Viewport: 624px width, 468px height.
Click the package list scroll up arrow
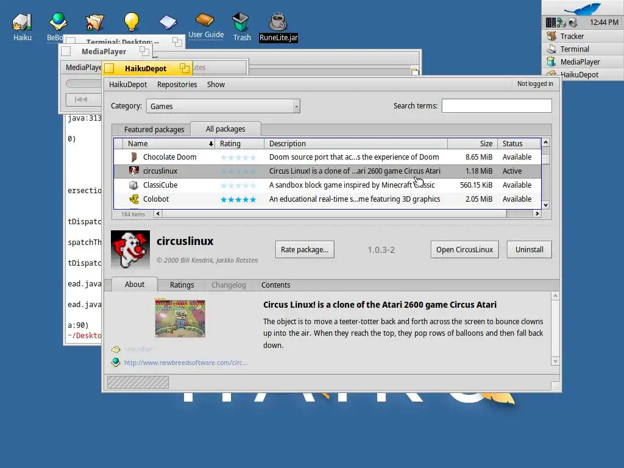(546, 142)
